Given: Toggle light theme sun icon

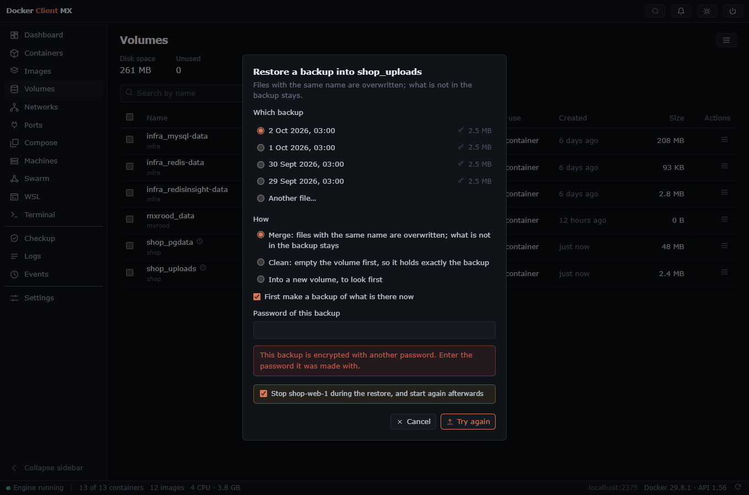Looking at the screenshot, I should coord(707,11).
